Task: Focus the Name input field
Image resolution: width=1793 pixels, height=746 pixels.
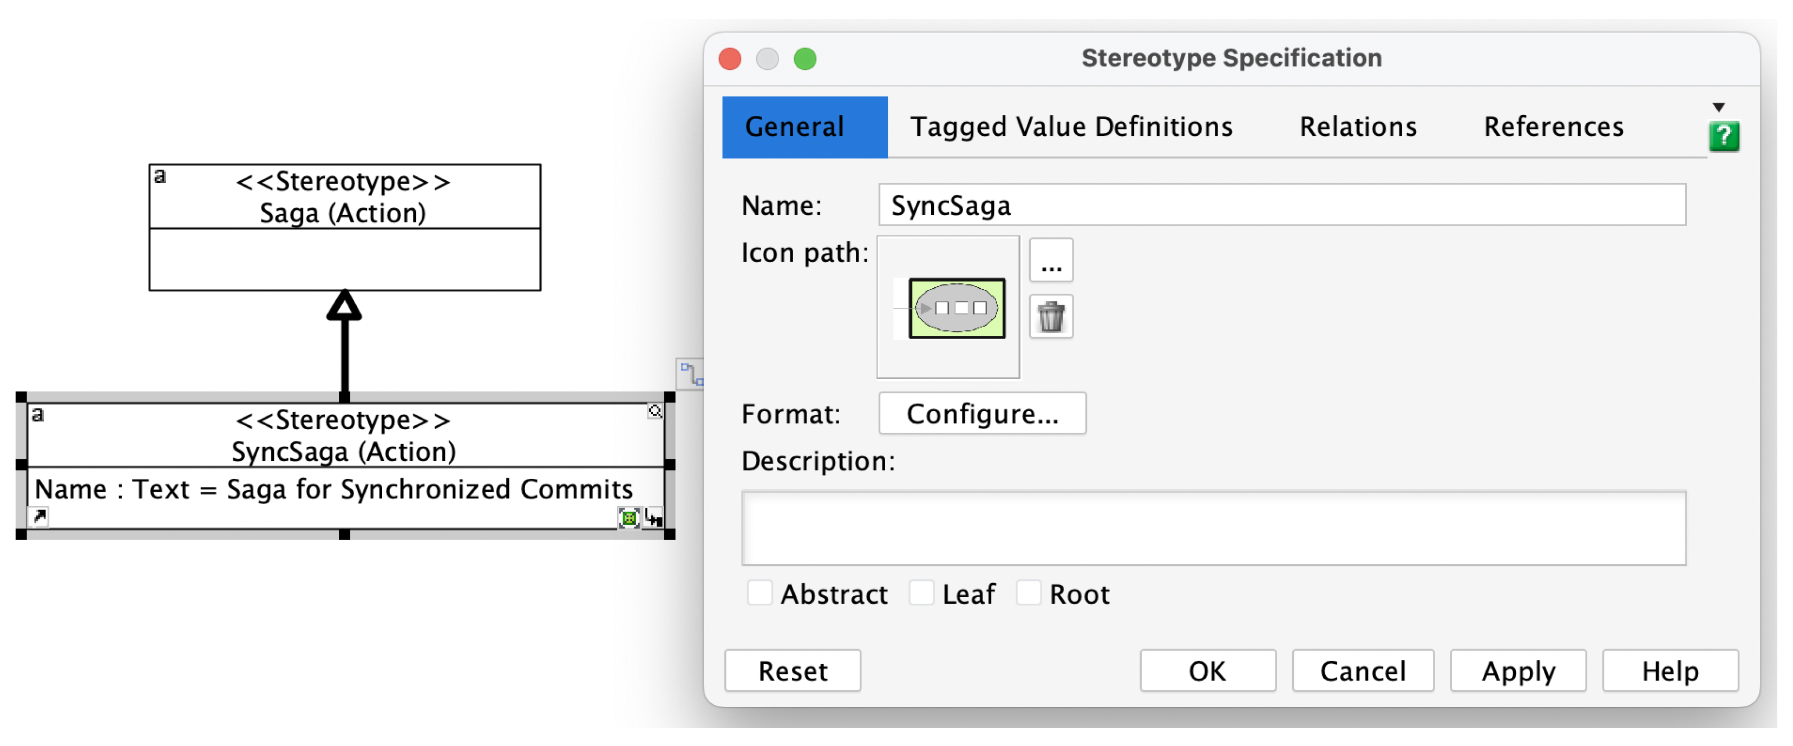Action: coord(1281,206)
